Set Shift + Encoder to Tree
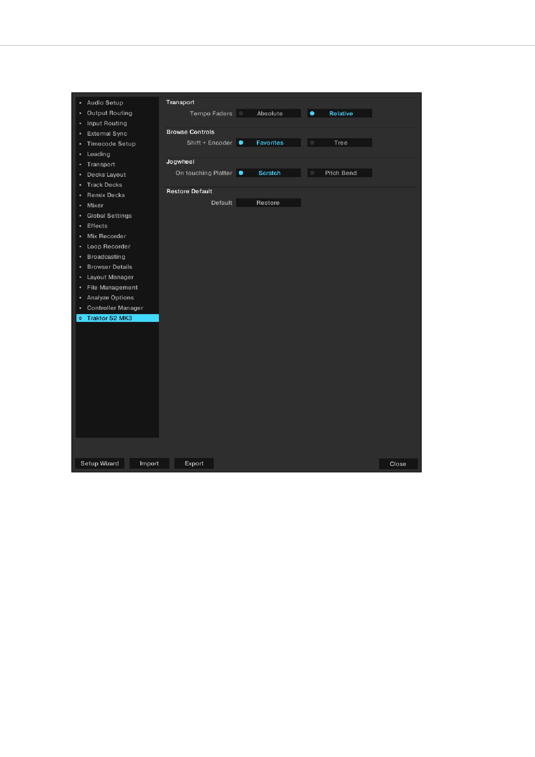The width and height of the screenshot is (535, 757). [339, 143]
